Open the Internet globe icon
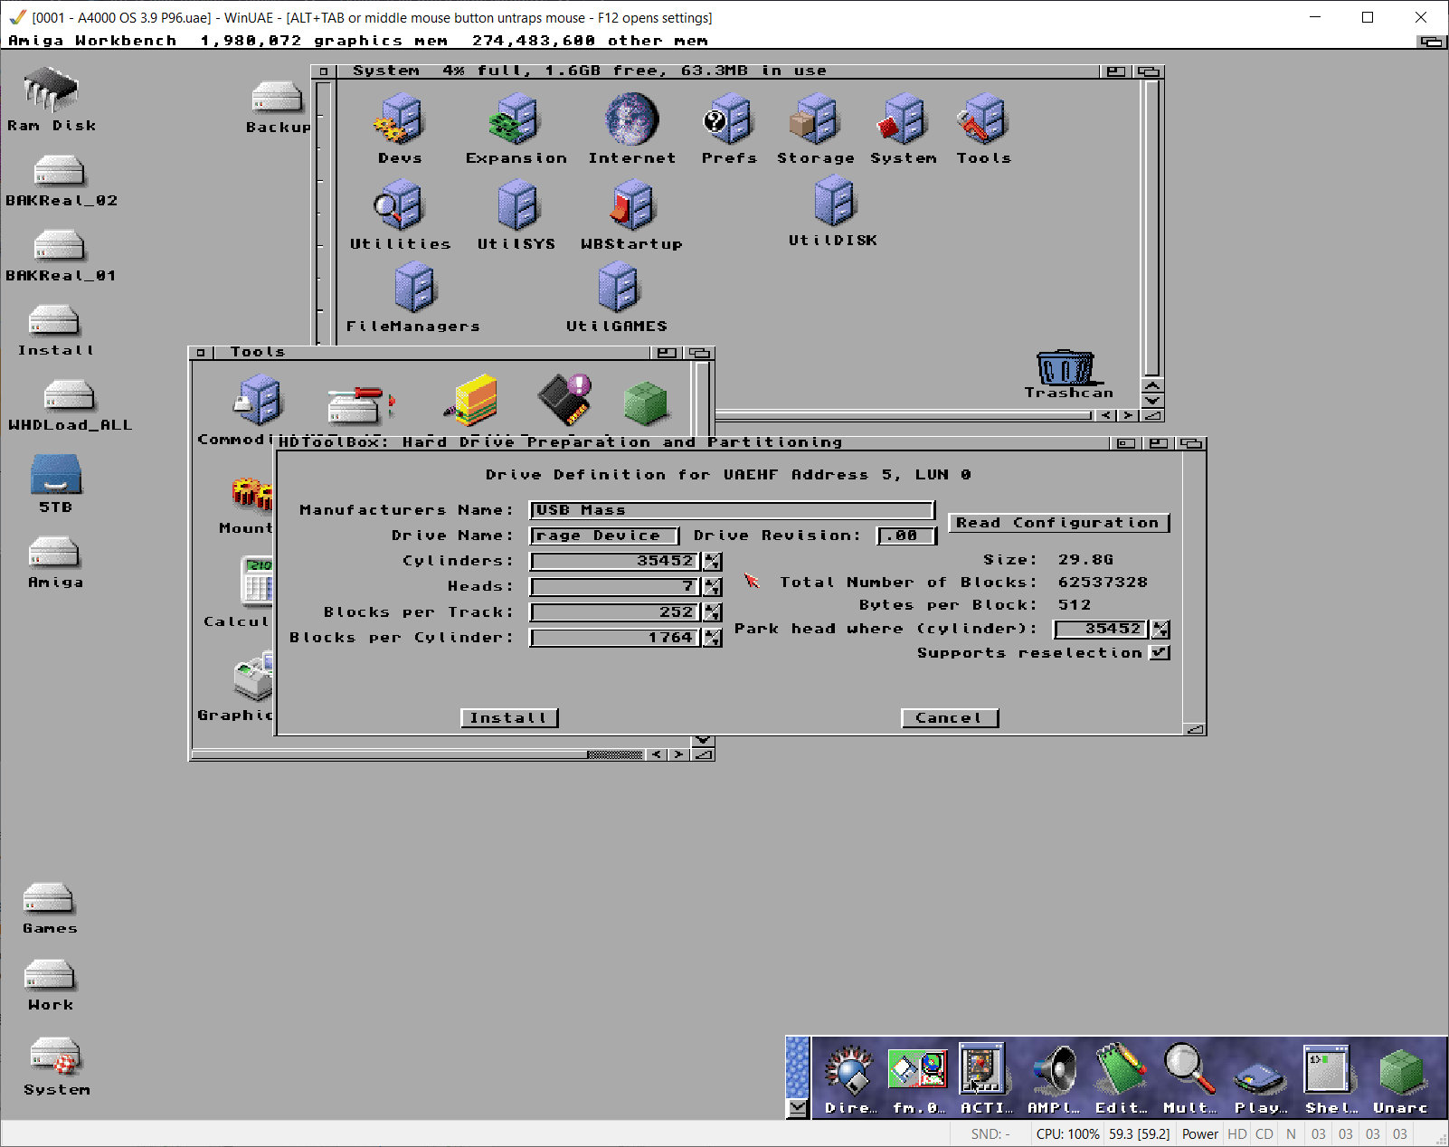Screen dimensions: 1449x1147 (631, 118)
